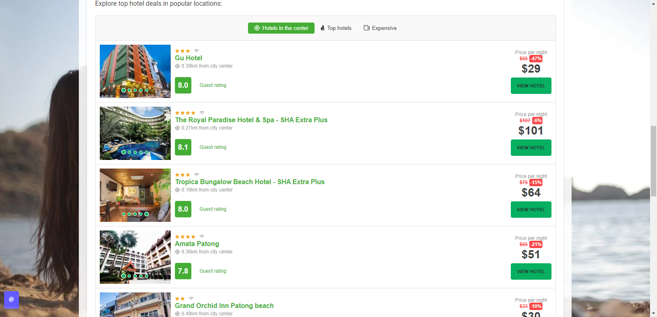Click the scrollbar up arrow
The image size is (657, 317).
pos(653,3)
